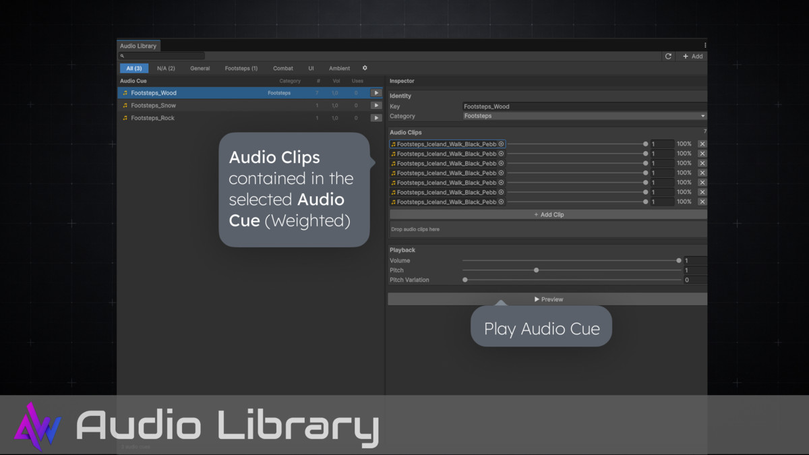Click the Pitch Variation slider handle

tap(465, 280)
